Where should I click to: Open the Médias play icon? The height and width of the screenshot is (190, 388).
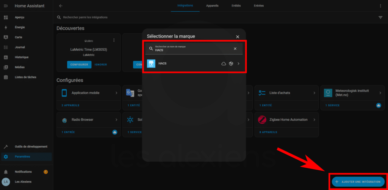click(x=6, y=67)
